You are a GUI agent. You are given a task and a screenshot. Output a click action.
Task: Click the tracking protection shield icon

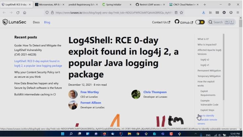pyautogui.click(x=47, y=12)
